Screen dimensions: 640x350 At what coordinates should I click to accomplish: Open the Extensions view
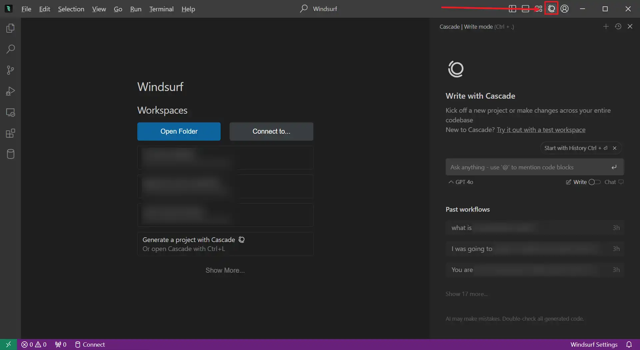point(10,134)
